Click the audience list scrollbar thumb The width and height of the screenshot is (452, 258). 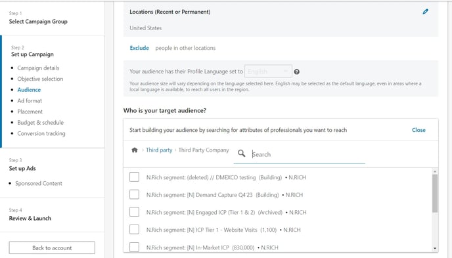pos(435,194)
